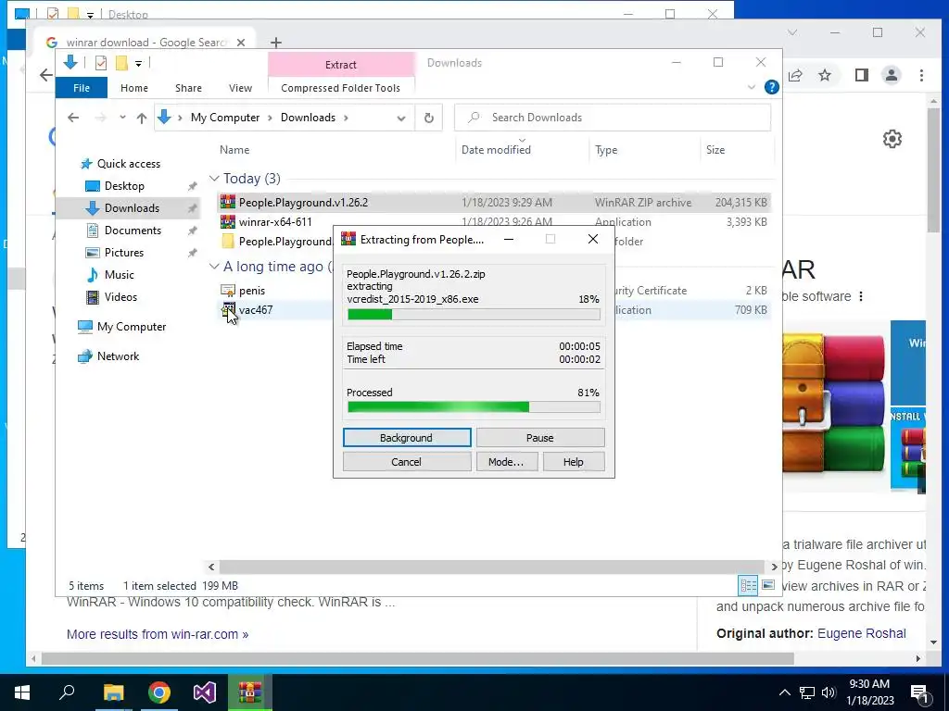Open Visual Studio from taskbar
Viewport: 949px width, 711px height.
205,692
